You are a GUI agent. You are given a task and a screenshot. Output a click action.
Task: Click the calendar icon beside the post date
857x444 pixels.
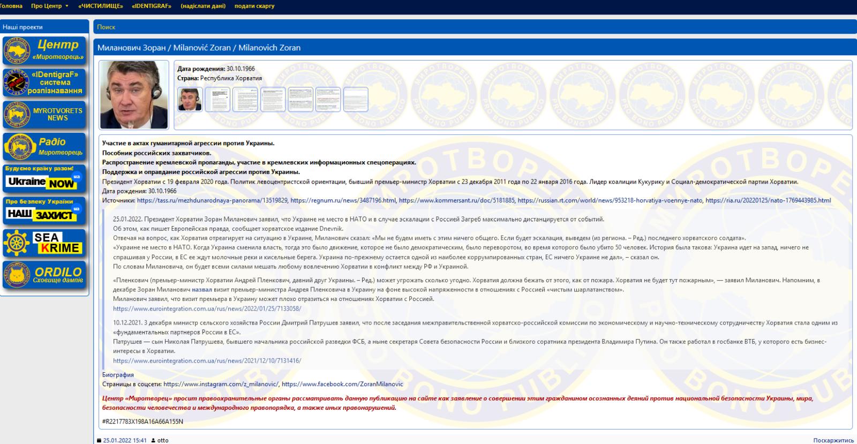coord(99,440)
